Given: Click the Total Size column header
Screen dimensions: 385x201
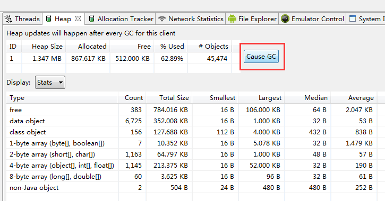Looking at the screenshot, I should pyautogui.click(x=169, y=98).
